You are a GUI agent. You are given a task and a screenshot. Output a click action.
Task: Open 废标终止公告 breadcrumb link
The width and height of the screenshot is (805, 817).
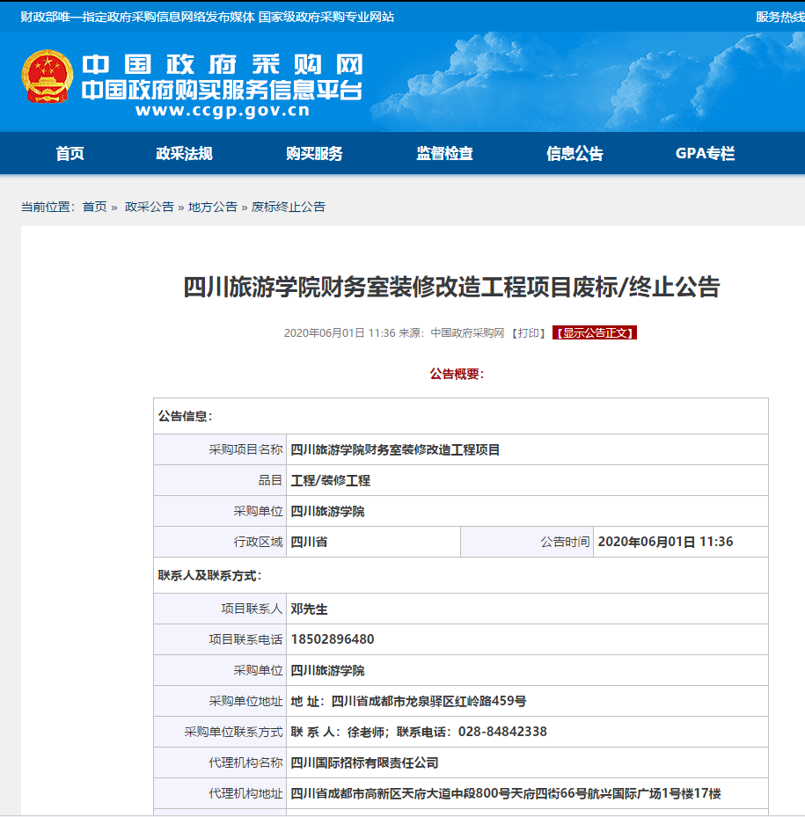point(289,207)
